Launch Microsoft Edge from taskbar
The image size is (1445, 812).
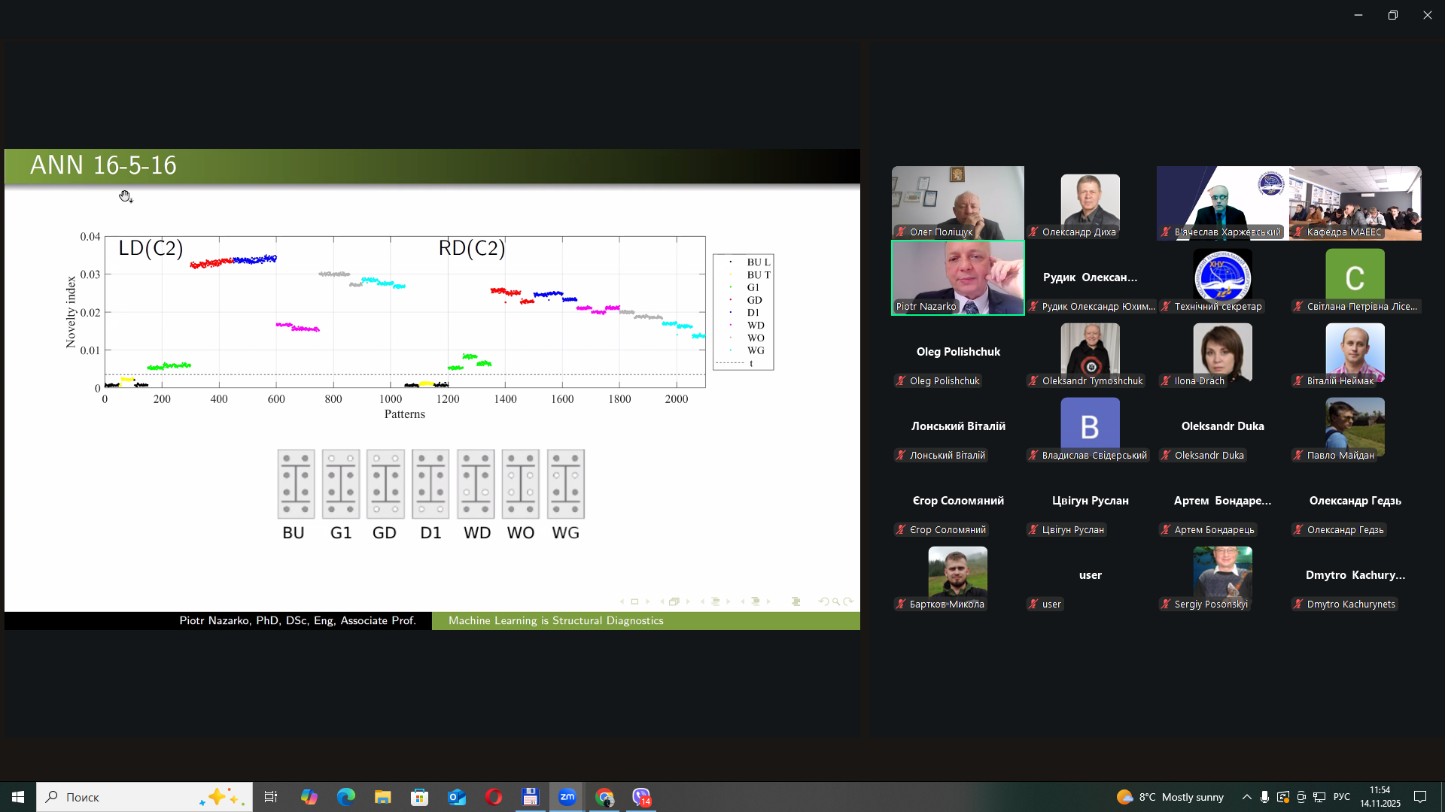point(345,797)
